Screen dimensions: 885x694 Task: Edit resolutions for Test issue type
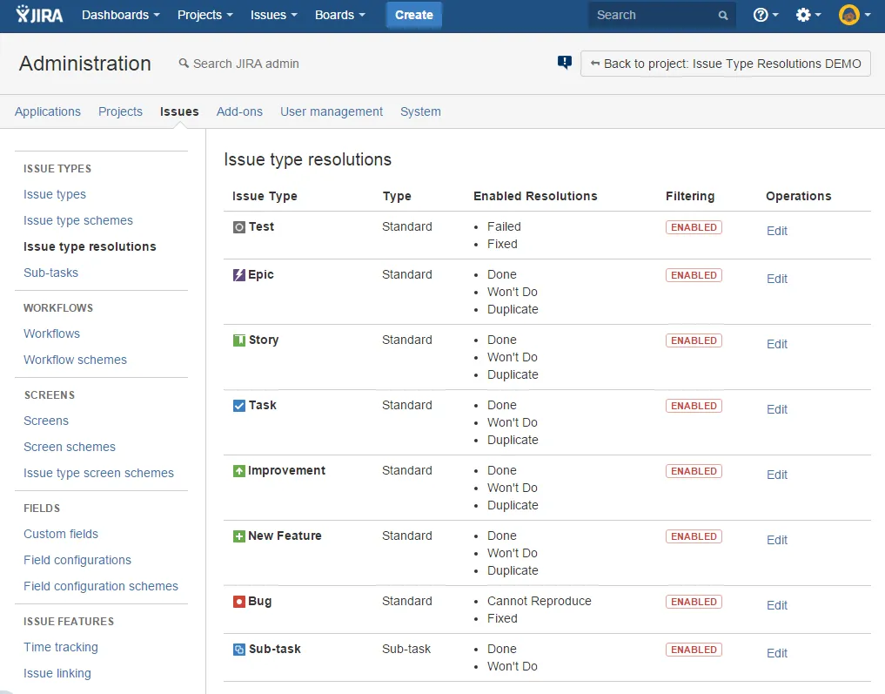click(x=776, y=231)
